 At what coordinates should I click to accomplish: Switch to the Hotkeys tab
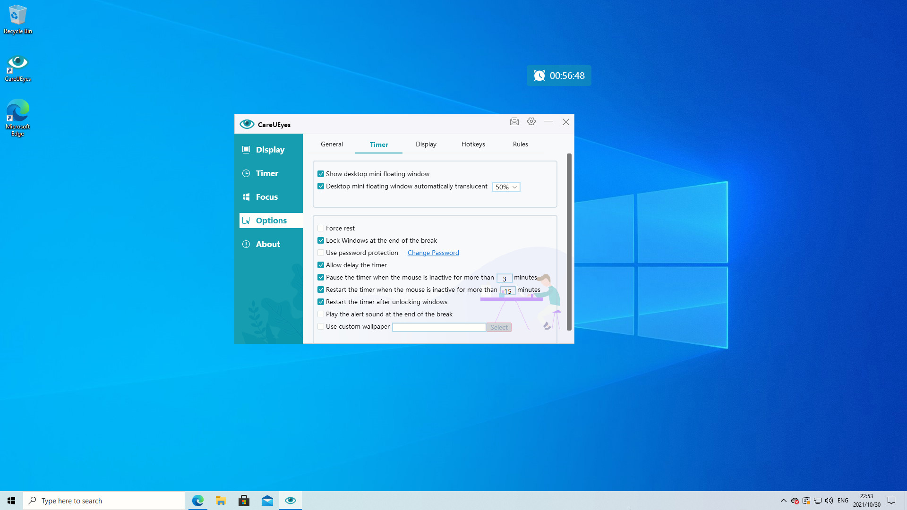[473, 144]
